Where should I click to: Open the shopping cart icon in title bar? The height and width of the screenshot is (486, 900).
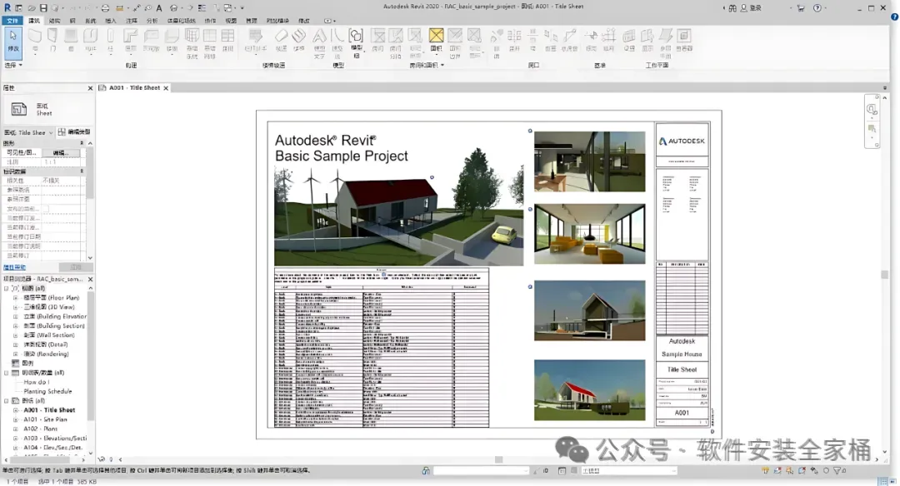pos(802,8)
